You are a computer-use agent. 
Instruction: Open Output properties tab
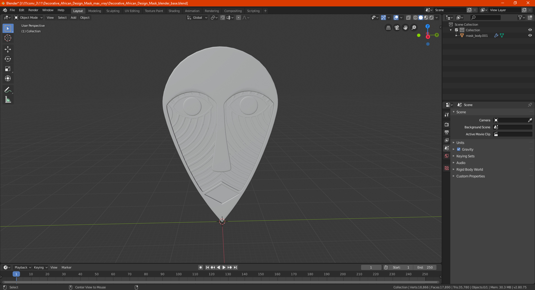[447, 132]
